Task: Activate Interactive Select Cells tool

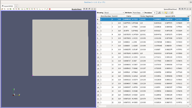Action: click(40, 9)
